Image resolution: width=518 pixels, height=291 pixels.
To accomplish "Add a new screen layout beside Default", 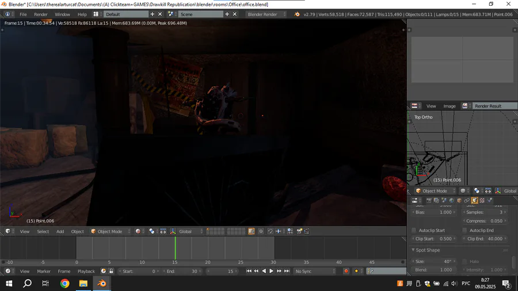I will pos(153,14).
